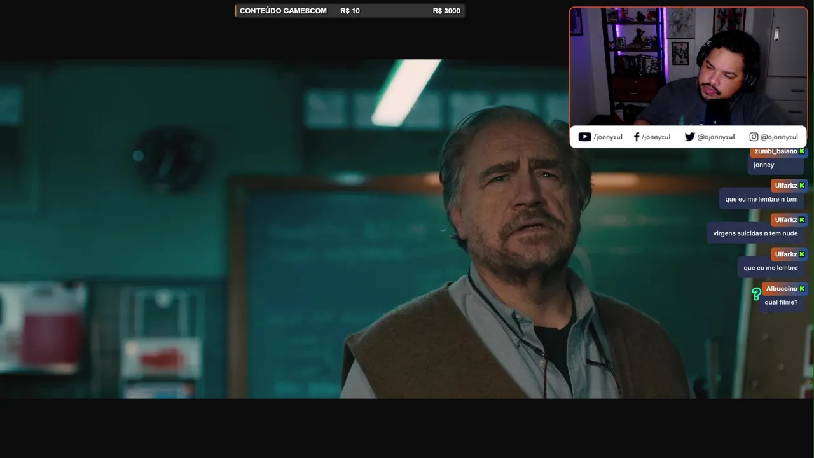Click the message 'que eu me lembre n tem'
Screen dimensions: 814x458
pos(761,199)
